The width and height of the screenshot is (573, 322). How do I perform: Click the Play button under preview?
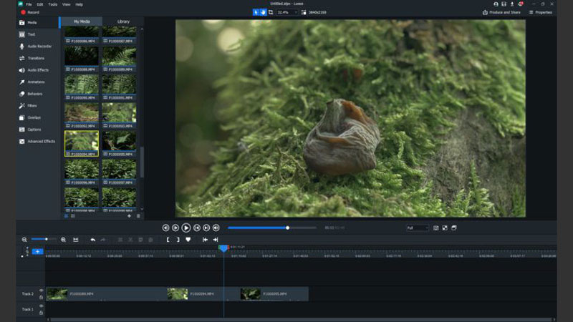[x=186, y=228]
